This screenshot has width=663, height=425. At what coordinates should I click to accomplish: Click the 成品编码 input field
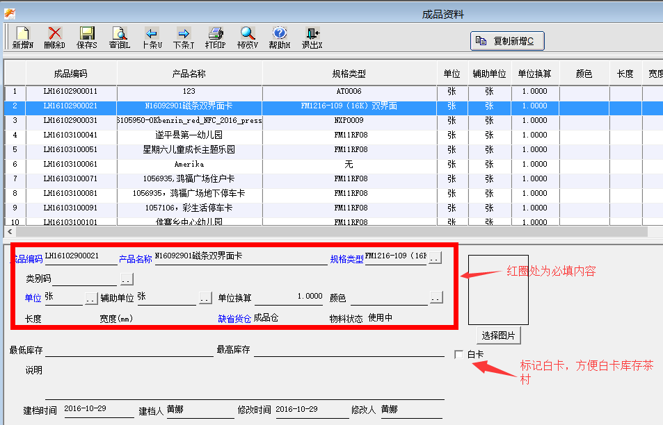click(x=81, y=257)
